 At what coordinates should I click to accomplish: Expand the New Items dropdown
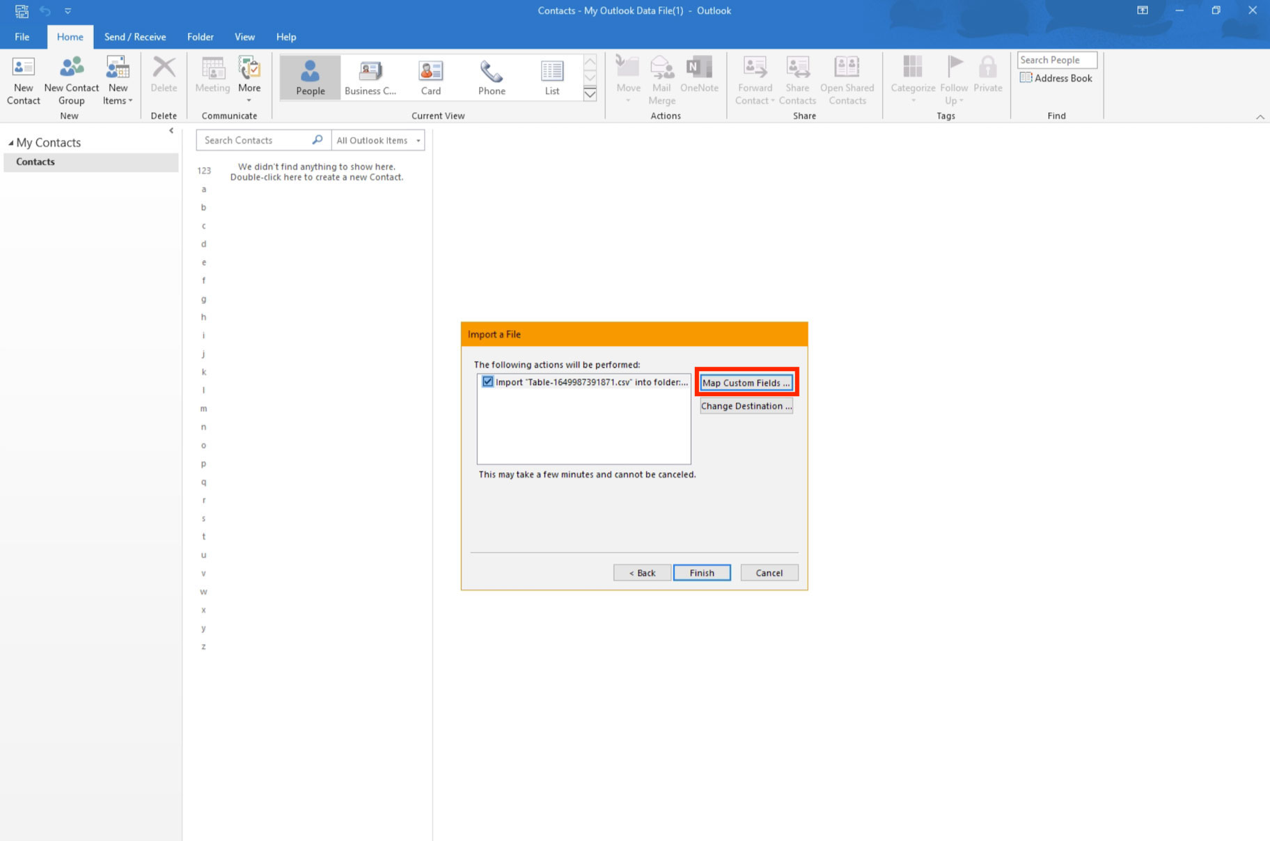[118, 94]
